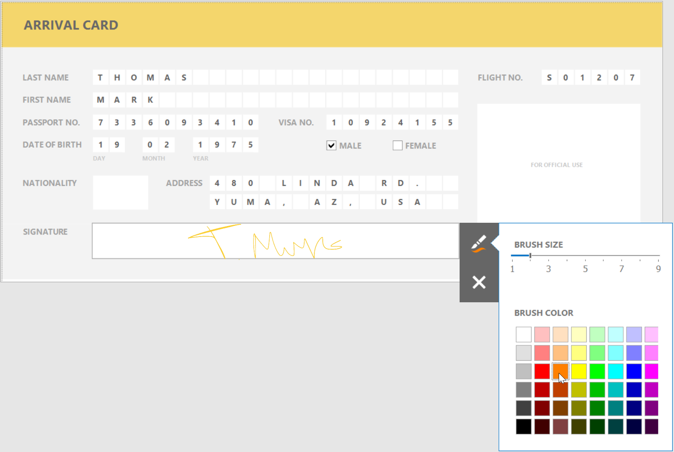674x452 pixels.
Task: Select the pure yellow brush color swatch
Action: 579,371
